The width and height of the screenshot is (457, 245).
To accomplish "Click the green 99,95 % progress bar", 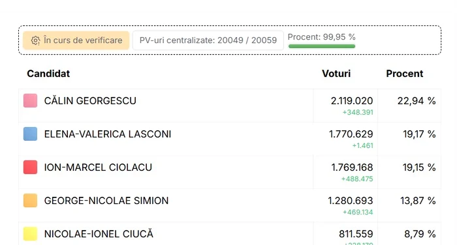I will (322, 46).
